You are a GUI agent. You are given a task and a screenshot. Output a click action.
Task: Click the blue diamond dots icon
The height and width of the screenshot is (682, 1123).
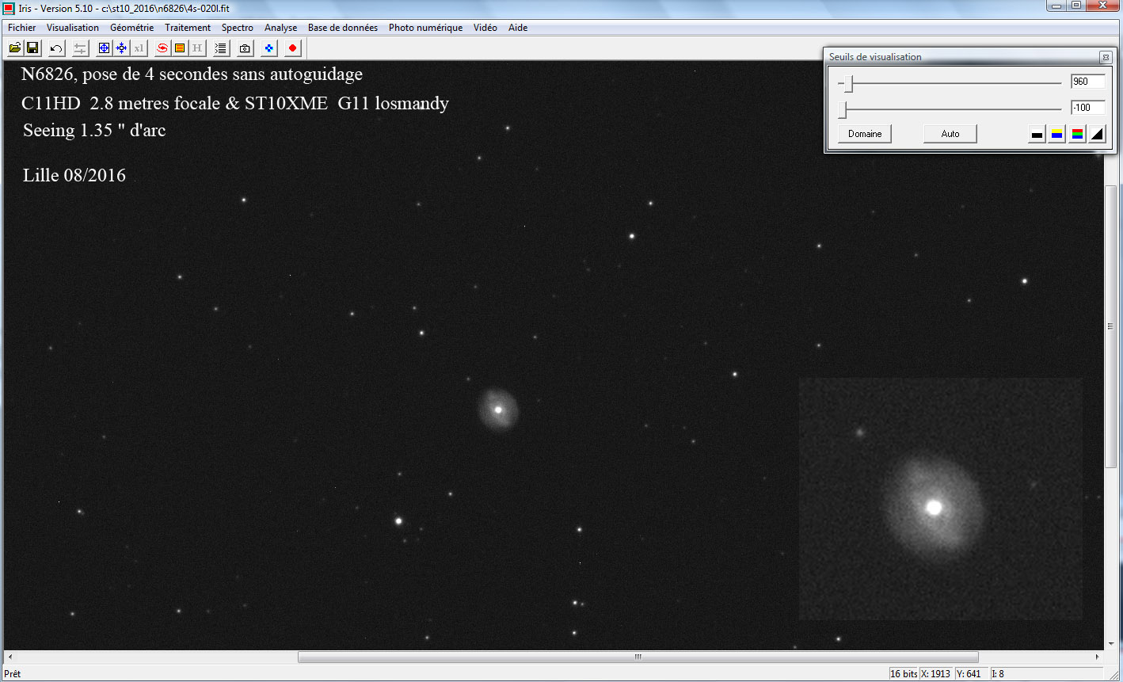(269, 48)
